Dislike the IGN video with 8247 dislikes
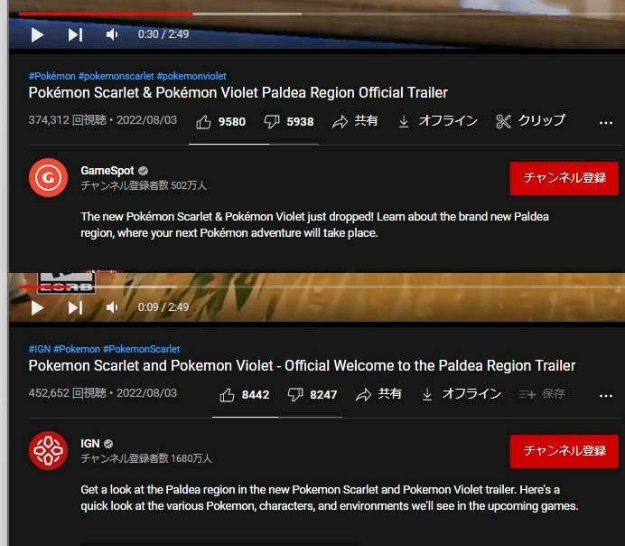This screenshot has height=546, width=625. (x=312, y=395)
